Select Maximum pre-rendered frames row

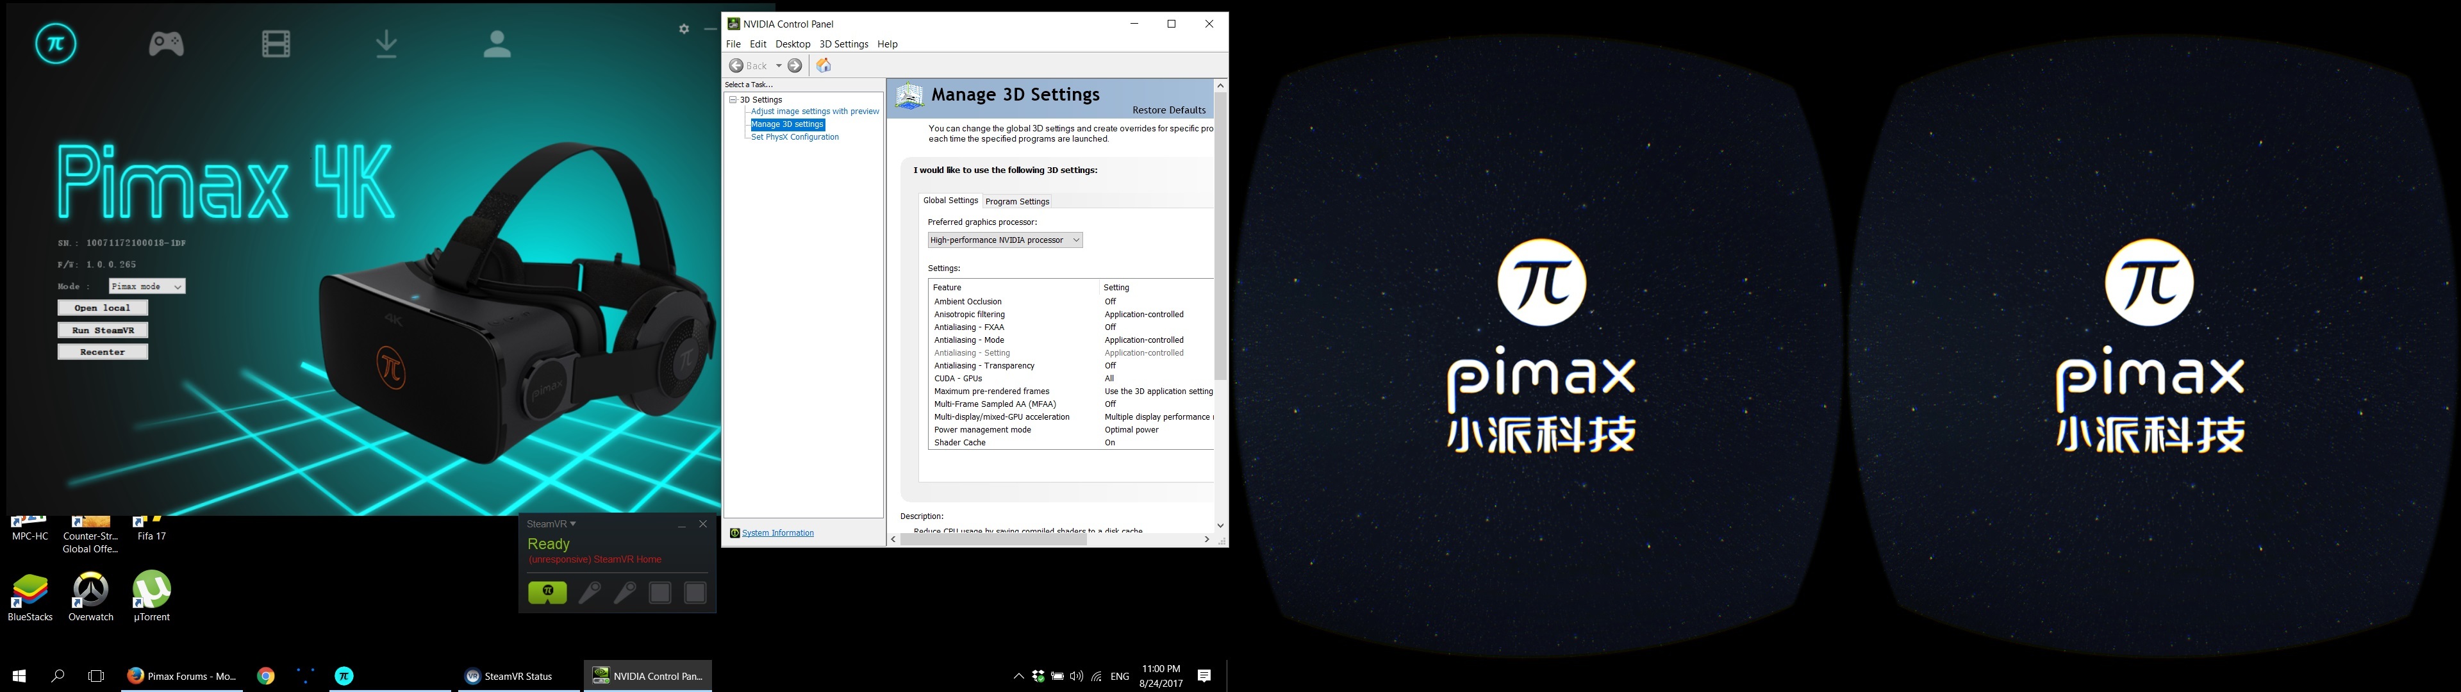click(x=1071, y=391)
